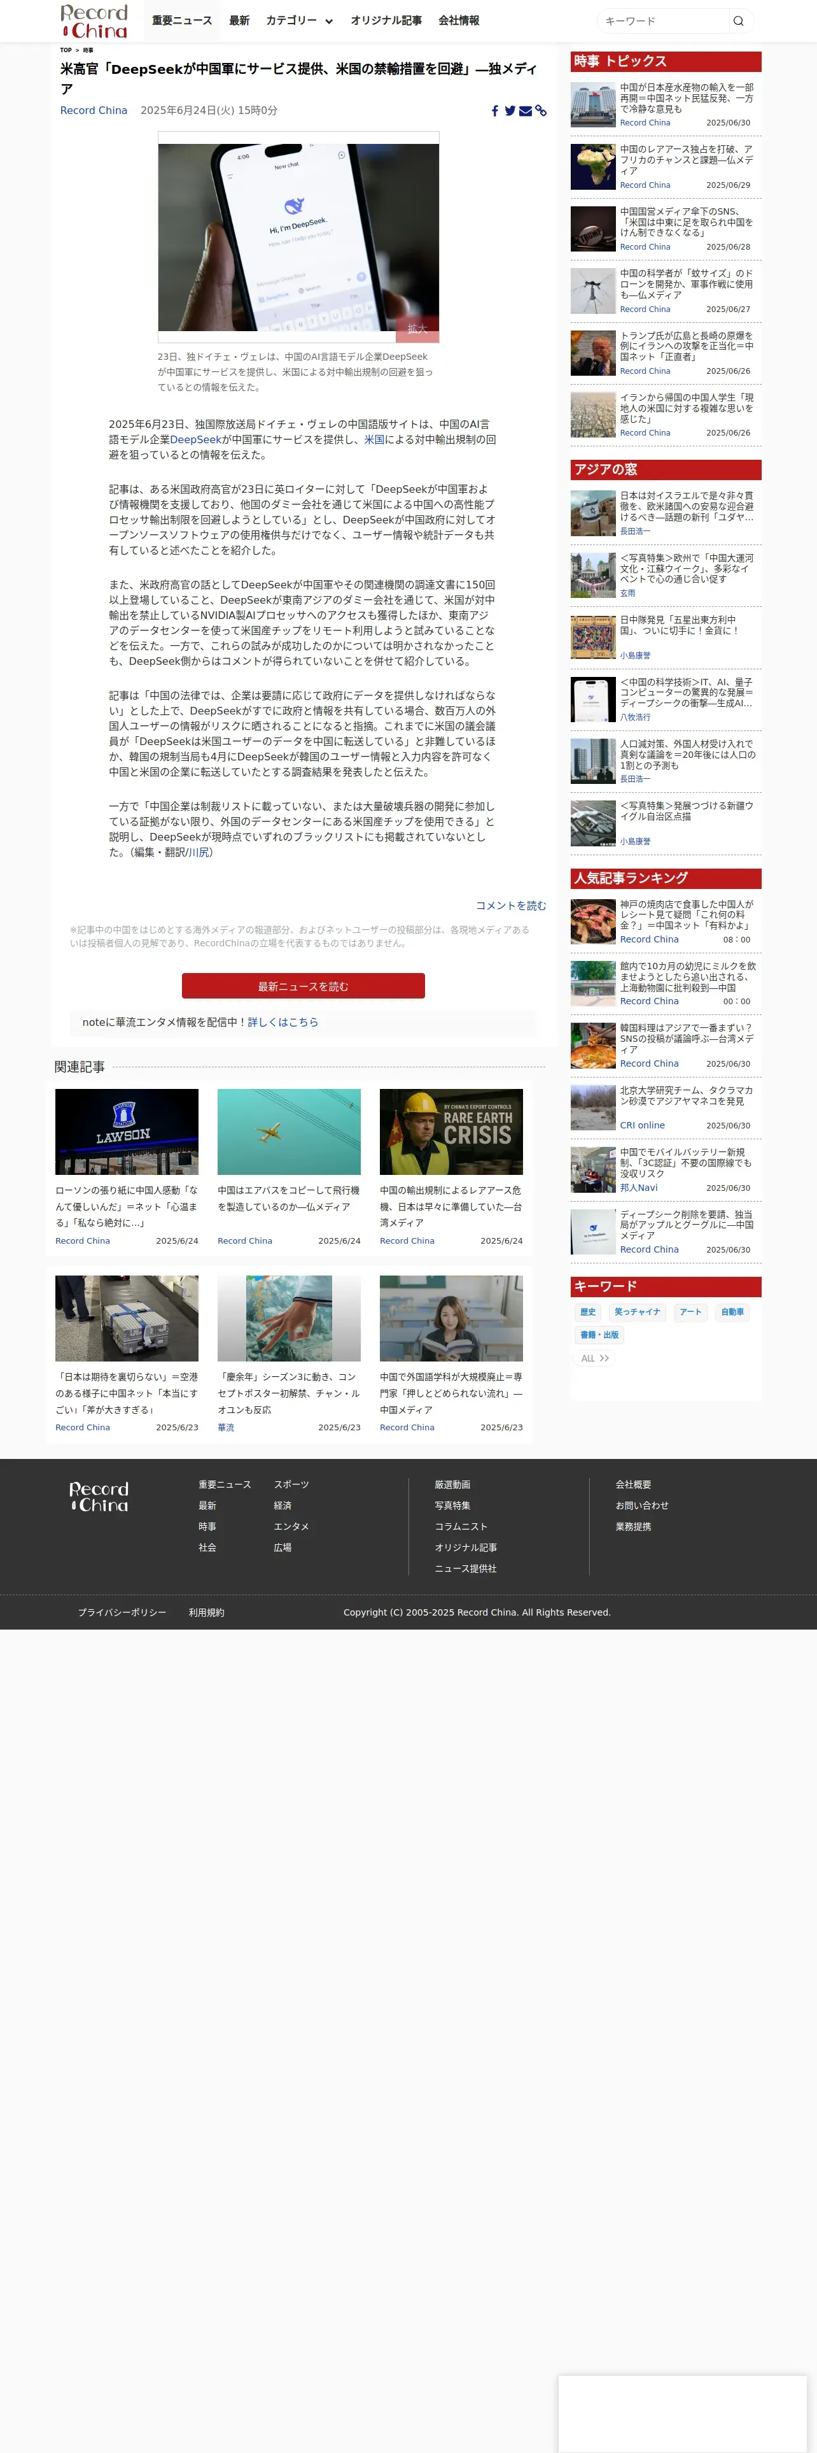Image resolution: width=817 pixels, height=2453 pixels.
Task: Open footer 会社概要 link
Action: click(634, 1484)
